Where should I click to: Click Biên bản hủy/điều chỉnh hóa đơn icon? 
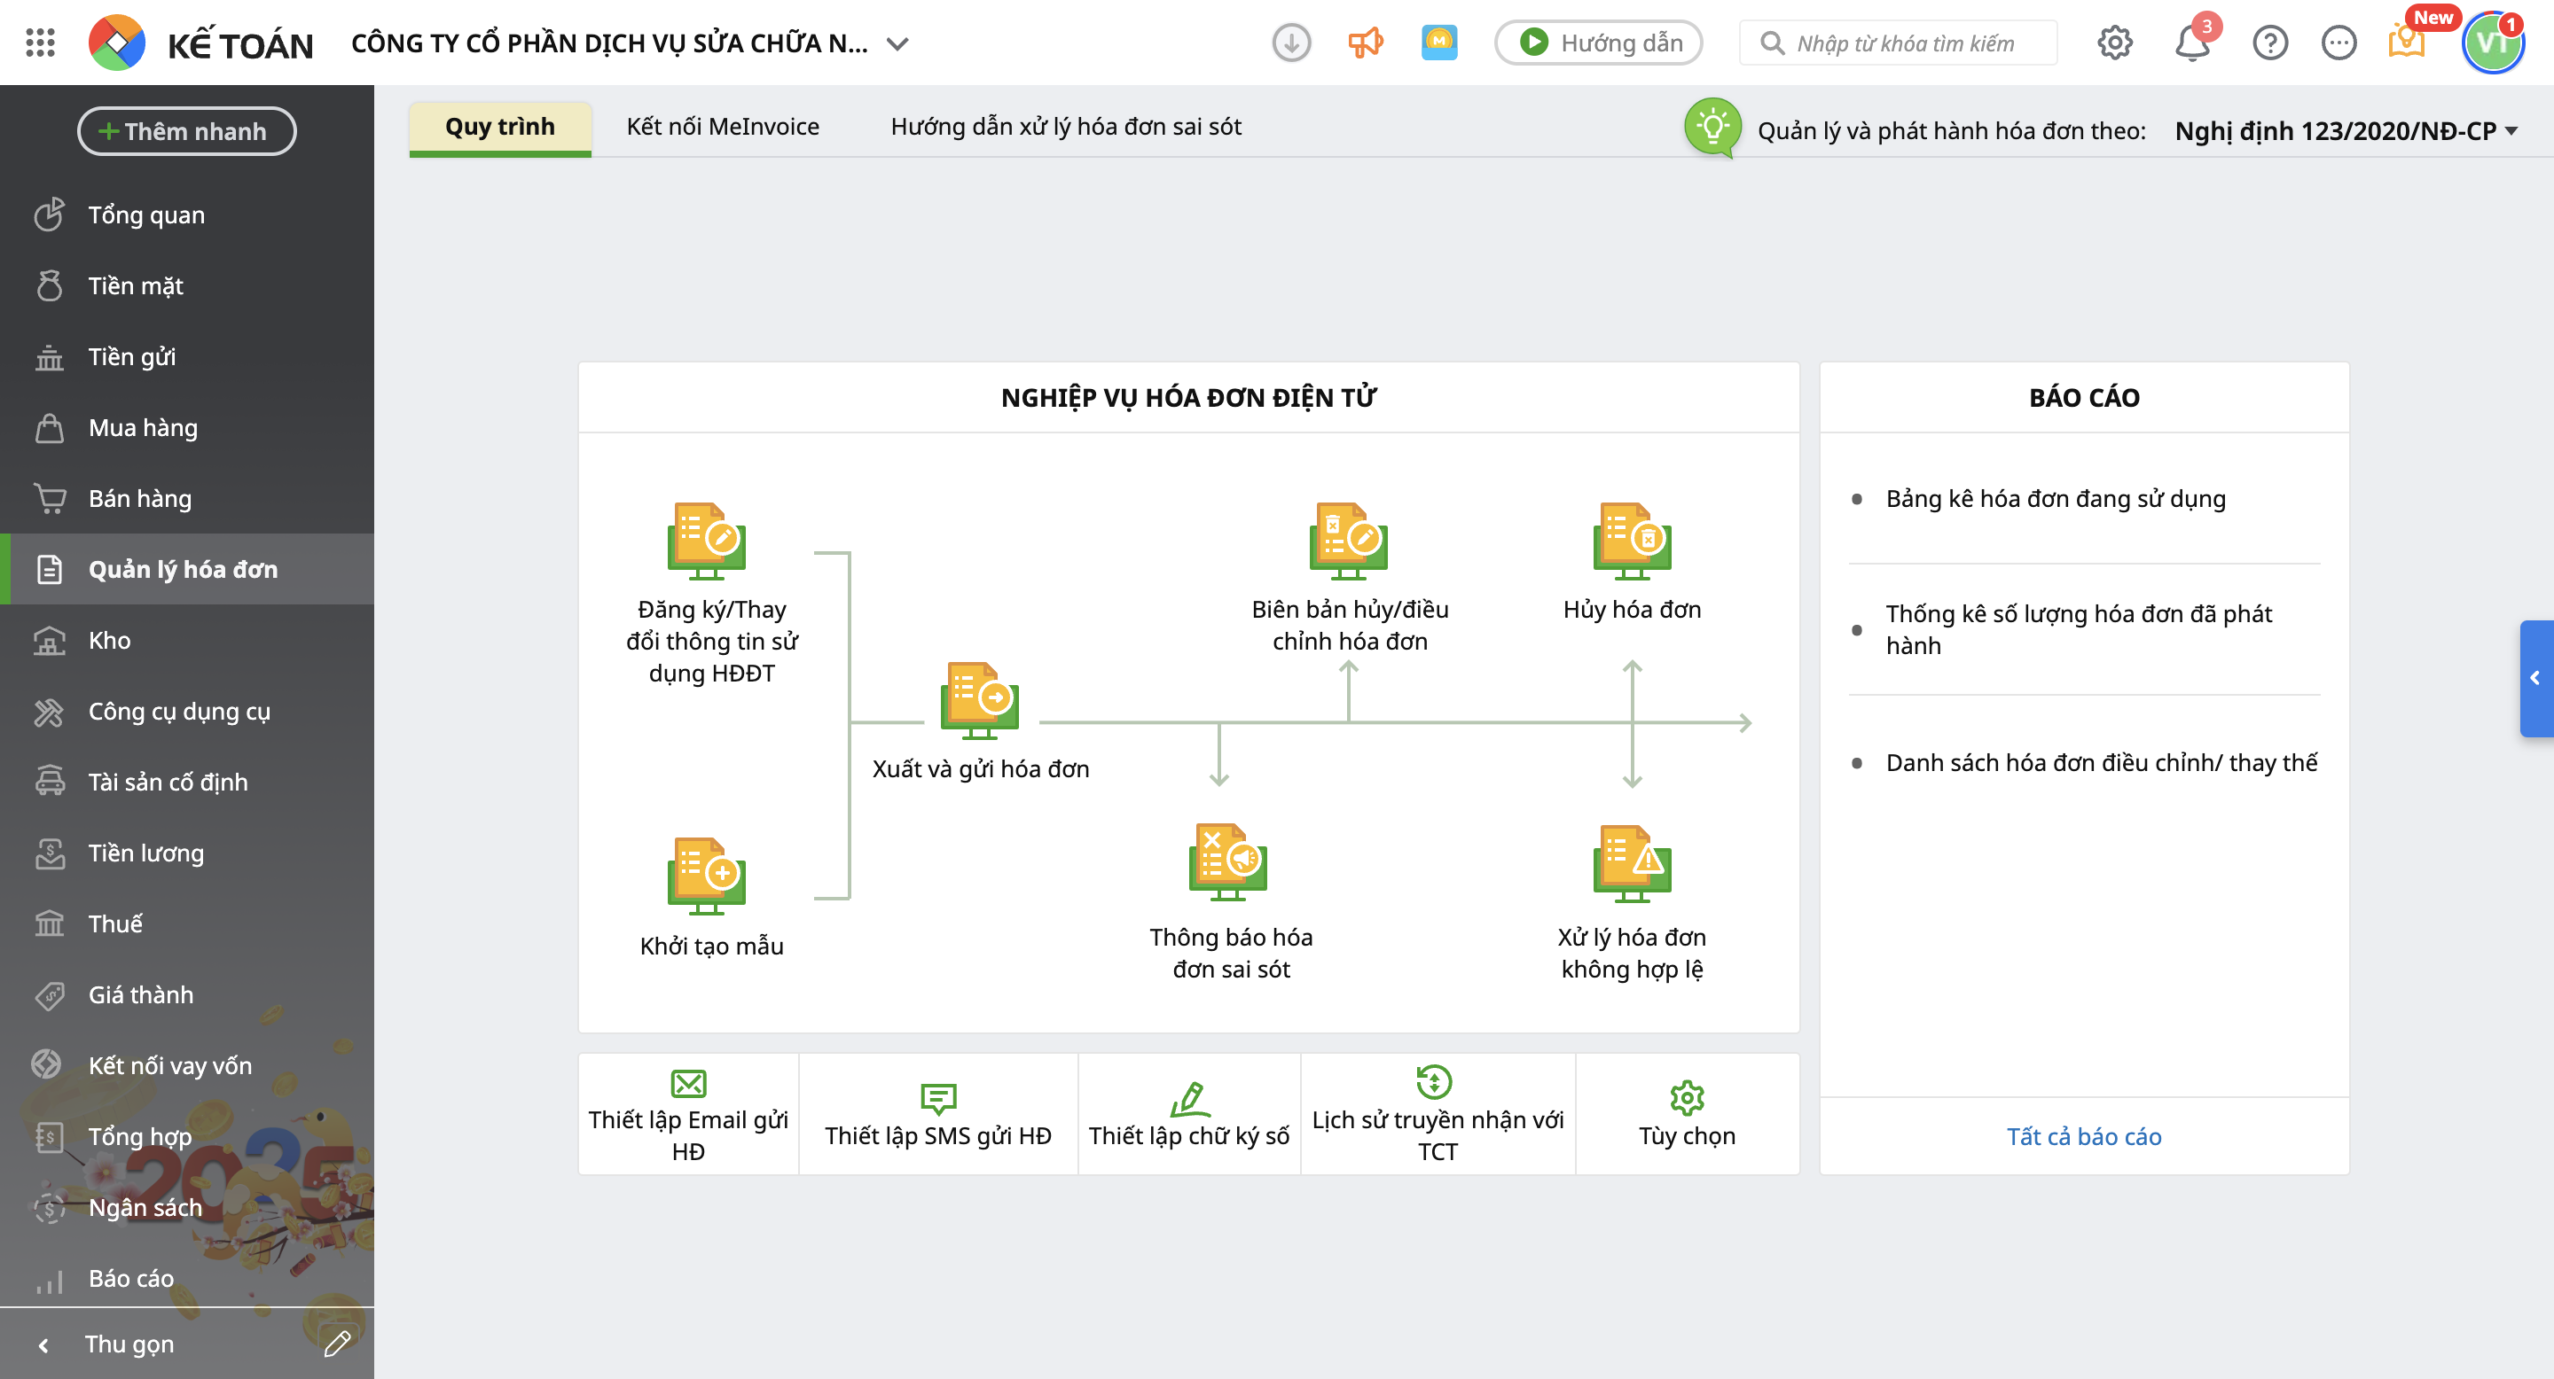point(1347,541)
